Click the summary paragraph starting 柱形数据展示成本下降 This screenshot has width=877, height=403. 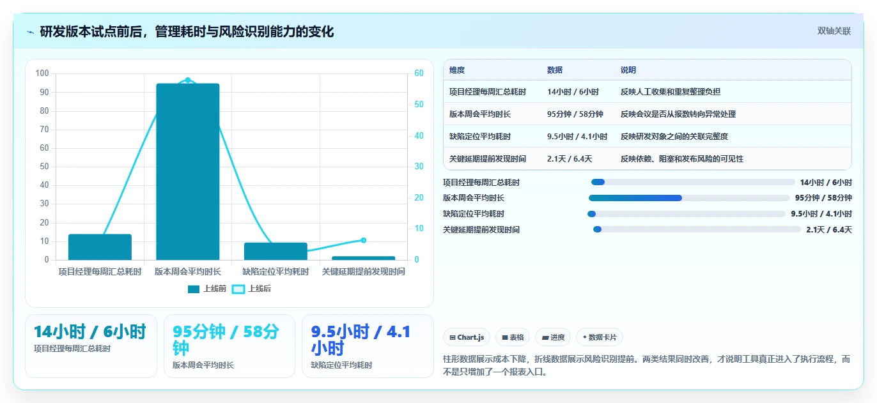[x=647, y=365]
